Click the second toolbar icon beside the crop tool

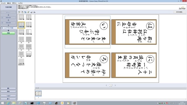22,12
